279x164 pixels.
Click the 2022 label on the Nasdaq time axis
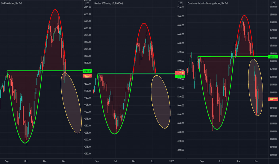[172, 161]
